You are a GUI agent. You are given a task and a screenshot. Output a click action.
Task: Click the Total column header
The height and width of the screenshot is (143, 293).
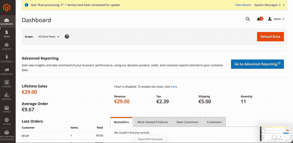pos(100,127)
